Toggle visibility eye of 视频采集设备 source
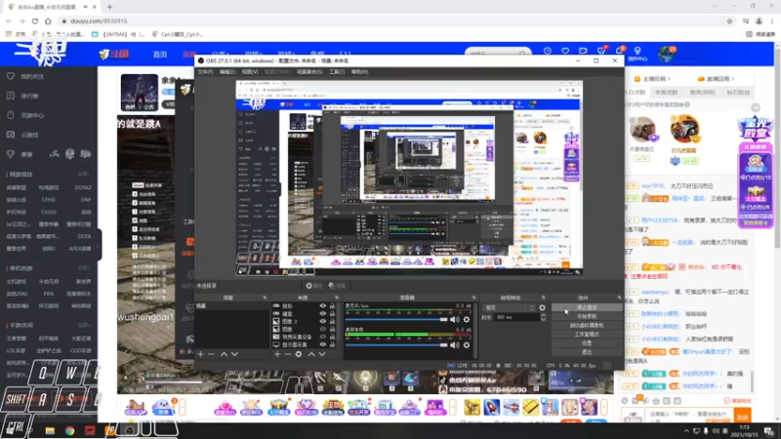 point(323,337)
